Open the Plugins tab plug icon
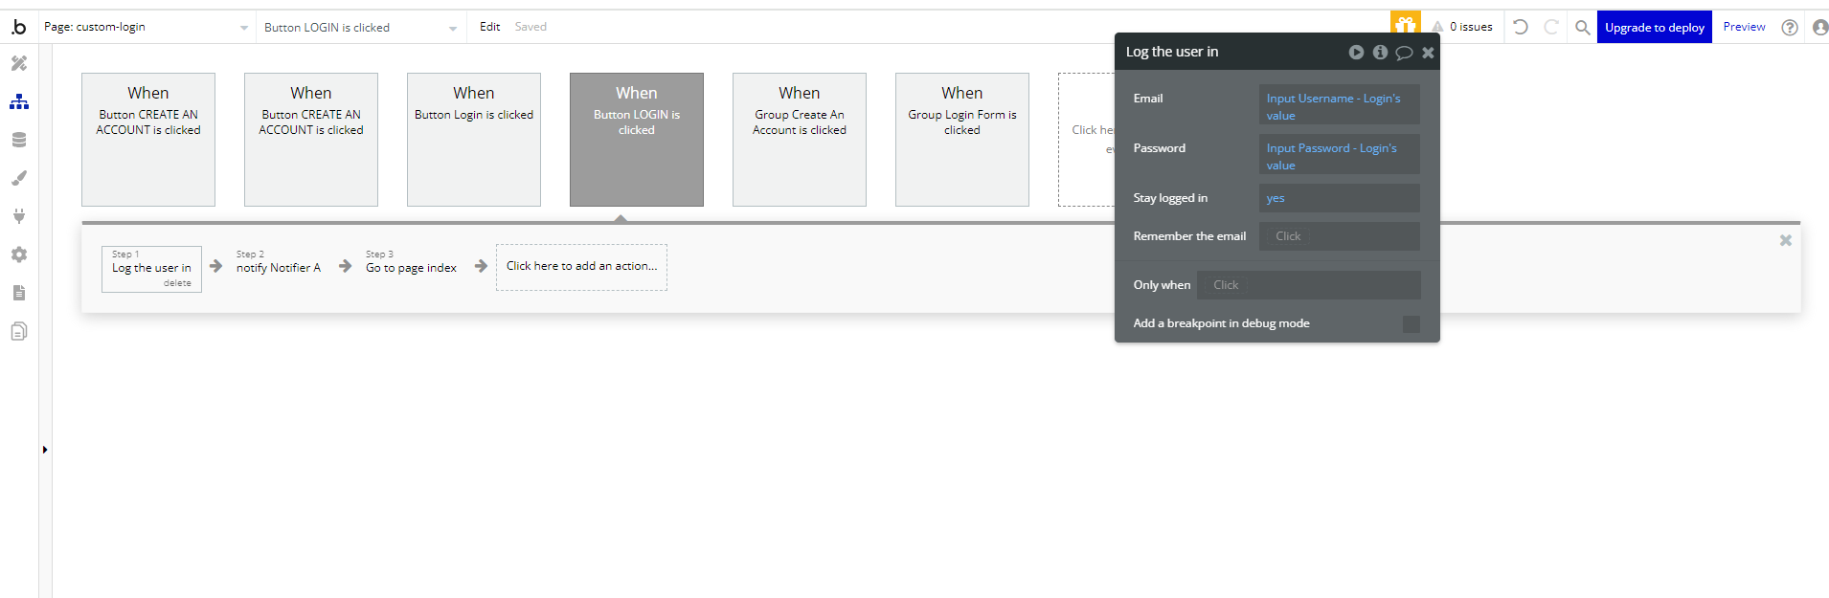The height and width of the screenshot is (598, 1829). [x=19, y=216]
